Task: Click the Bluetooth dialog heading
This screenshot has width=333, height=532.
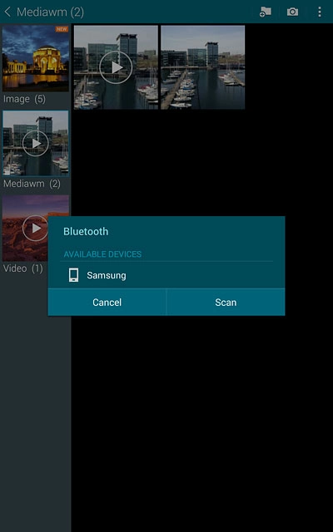Action: [x=86, y=231]
